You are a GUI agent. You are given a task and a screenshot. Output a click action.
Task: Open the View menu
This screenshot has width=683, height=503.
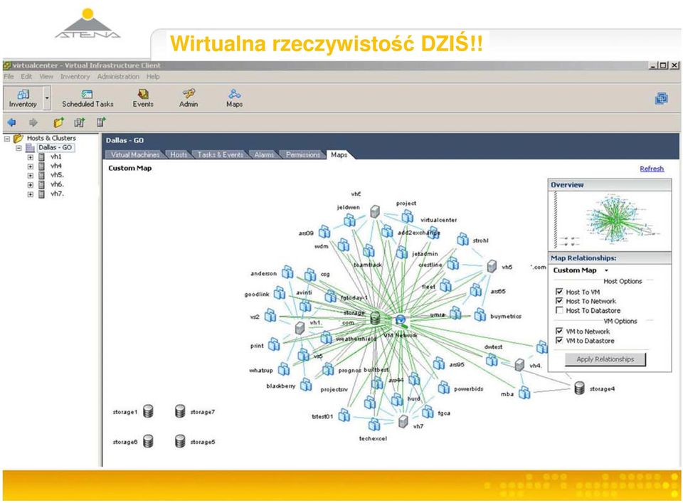click(x=46, y=77)
